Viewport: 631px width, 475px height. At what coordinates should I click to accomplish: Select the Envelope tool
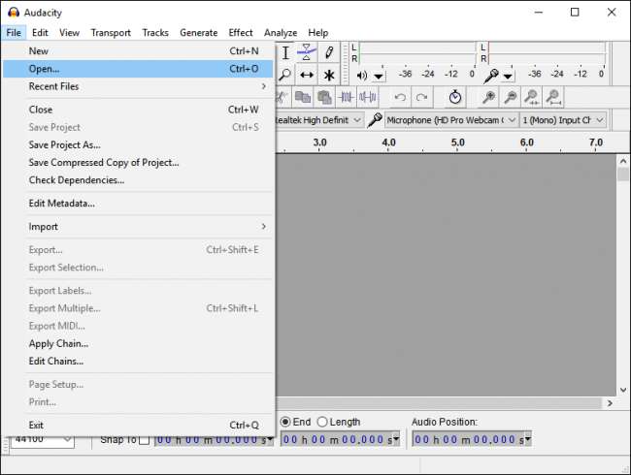click(308, 52)
